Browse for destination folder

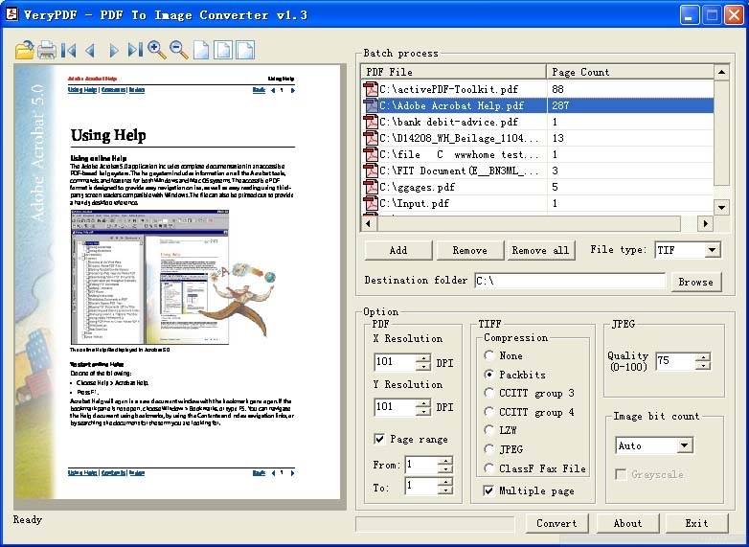click(x=696, y=282)
